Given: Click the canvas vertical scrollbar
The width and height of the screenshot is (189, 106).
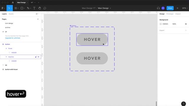Looking at the screenshot, I should coord(156,103).
